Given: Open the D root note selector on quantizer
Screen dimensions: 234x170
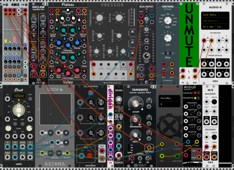Looking at the screenshot, I should click(169, 104).
